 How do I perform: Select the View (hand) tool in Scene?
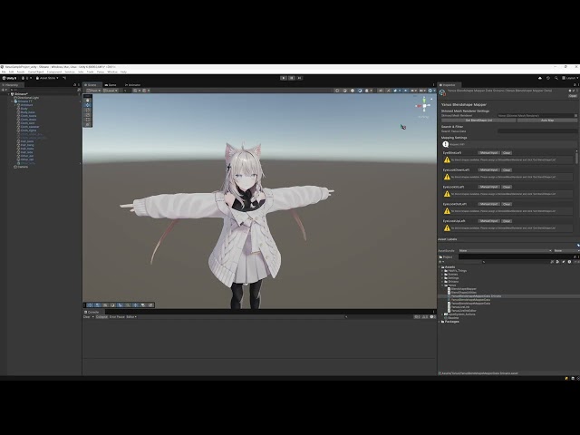pyautogui.click(x=88, y=101)
